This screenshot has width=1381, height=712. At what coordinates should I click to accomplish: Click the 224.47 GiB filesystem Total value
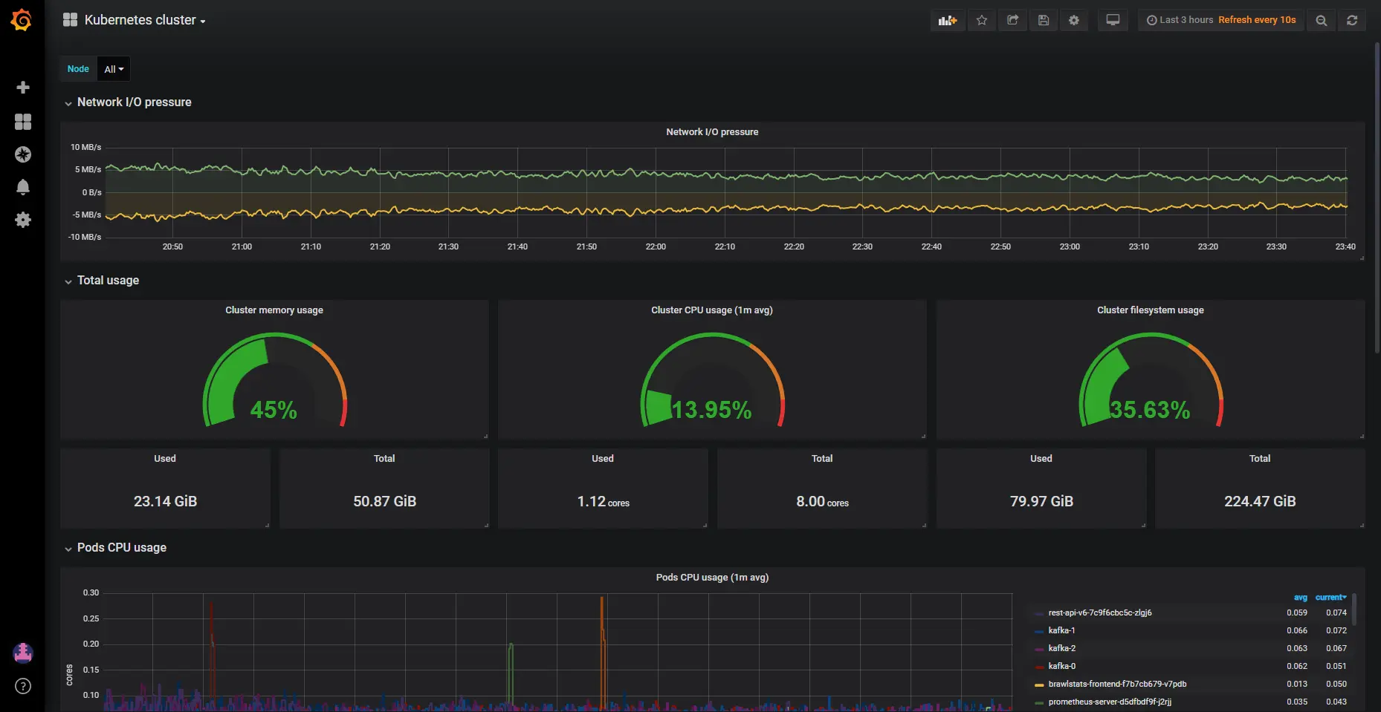coord(1260,502)
